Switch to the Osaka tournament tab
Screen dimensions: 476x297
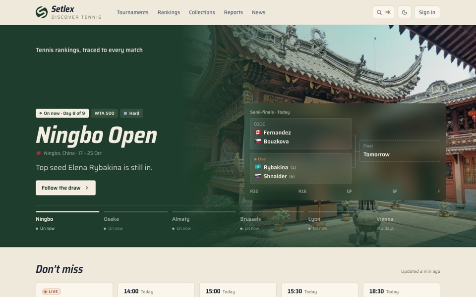click(x=135, y=221)
